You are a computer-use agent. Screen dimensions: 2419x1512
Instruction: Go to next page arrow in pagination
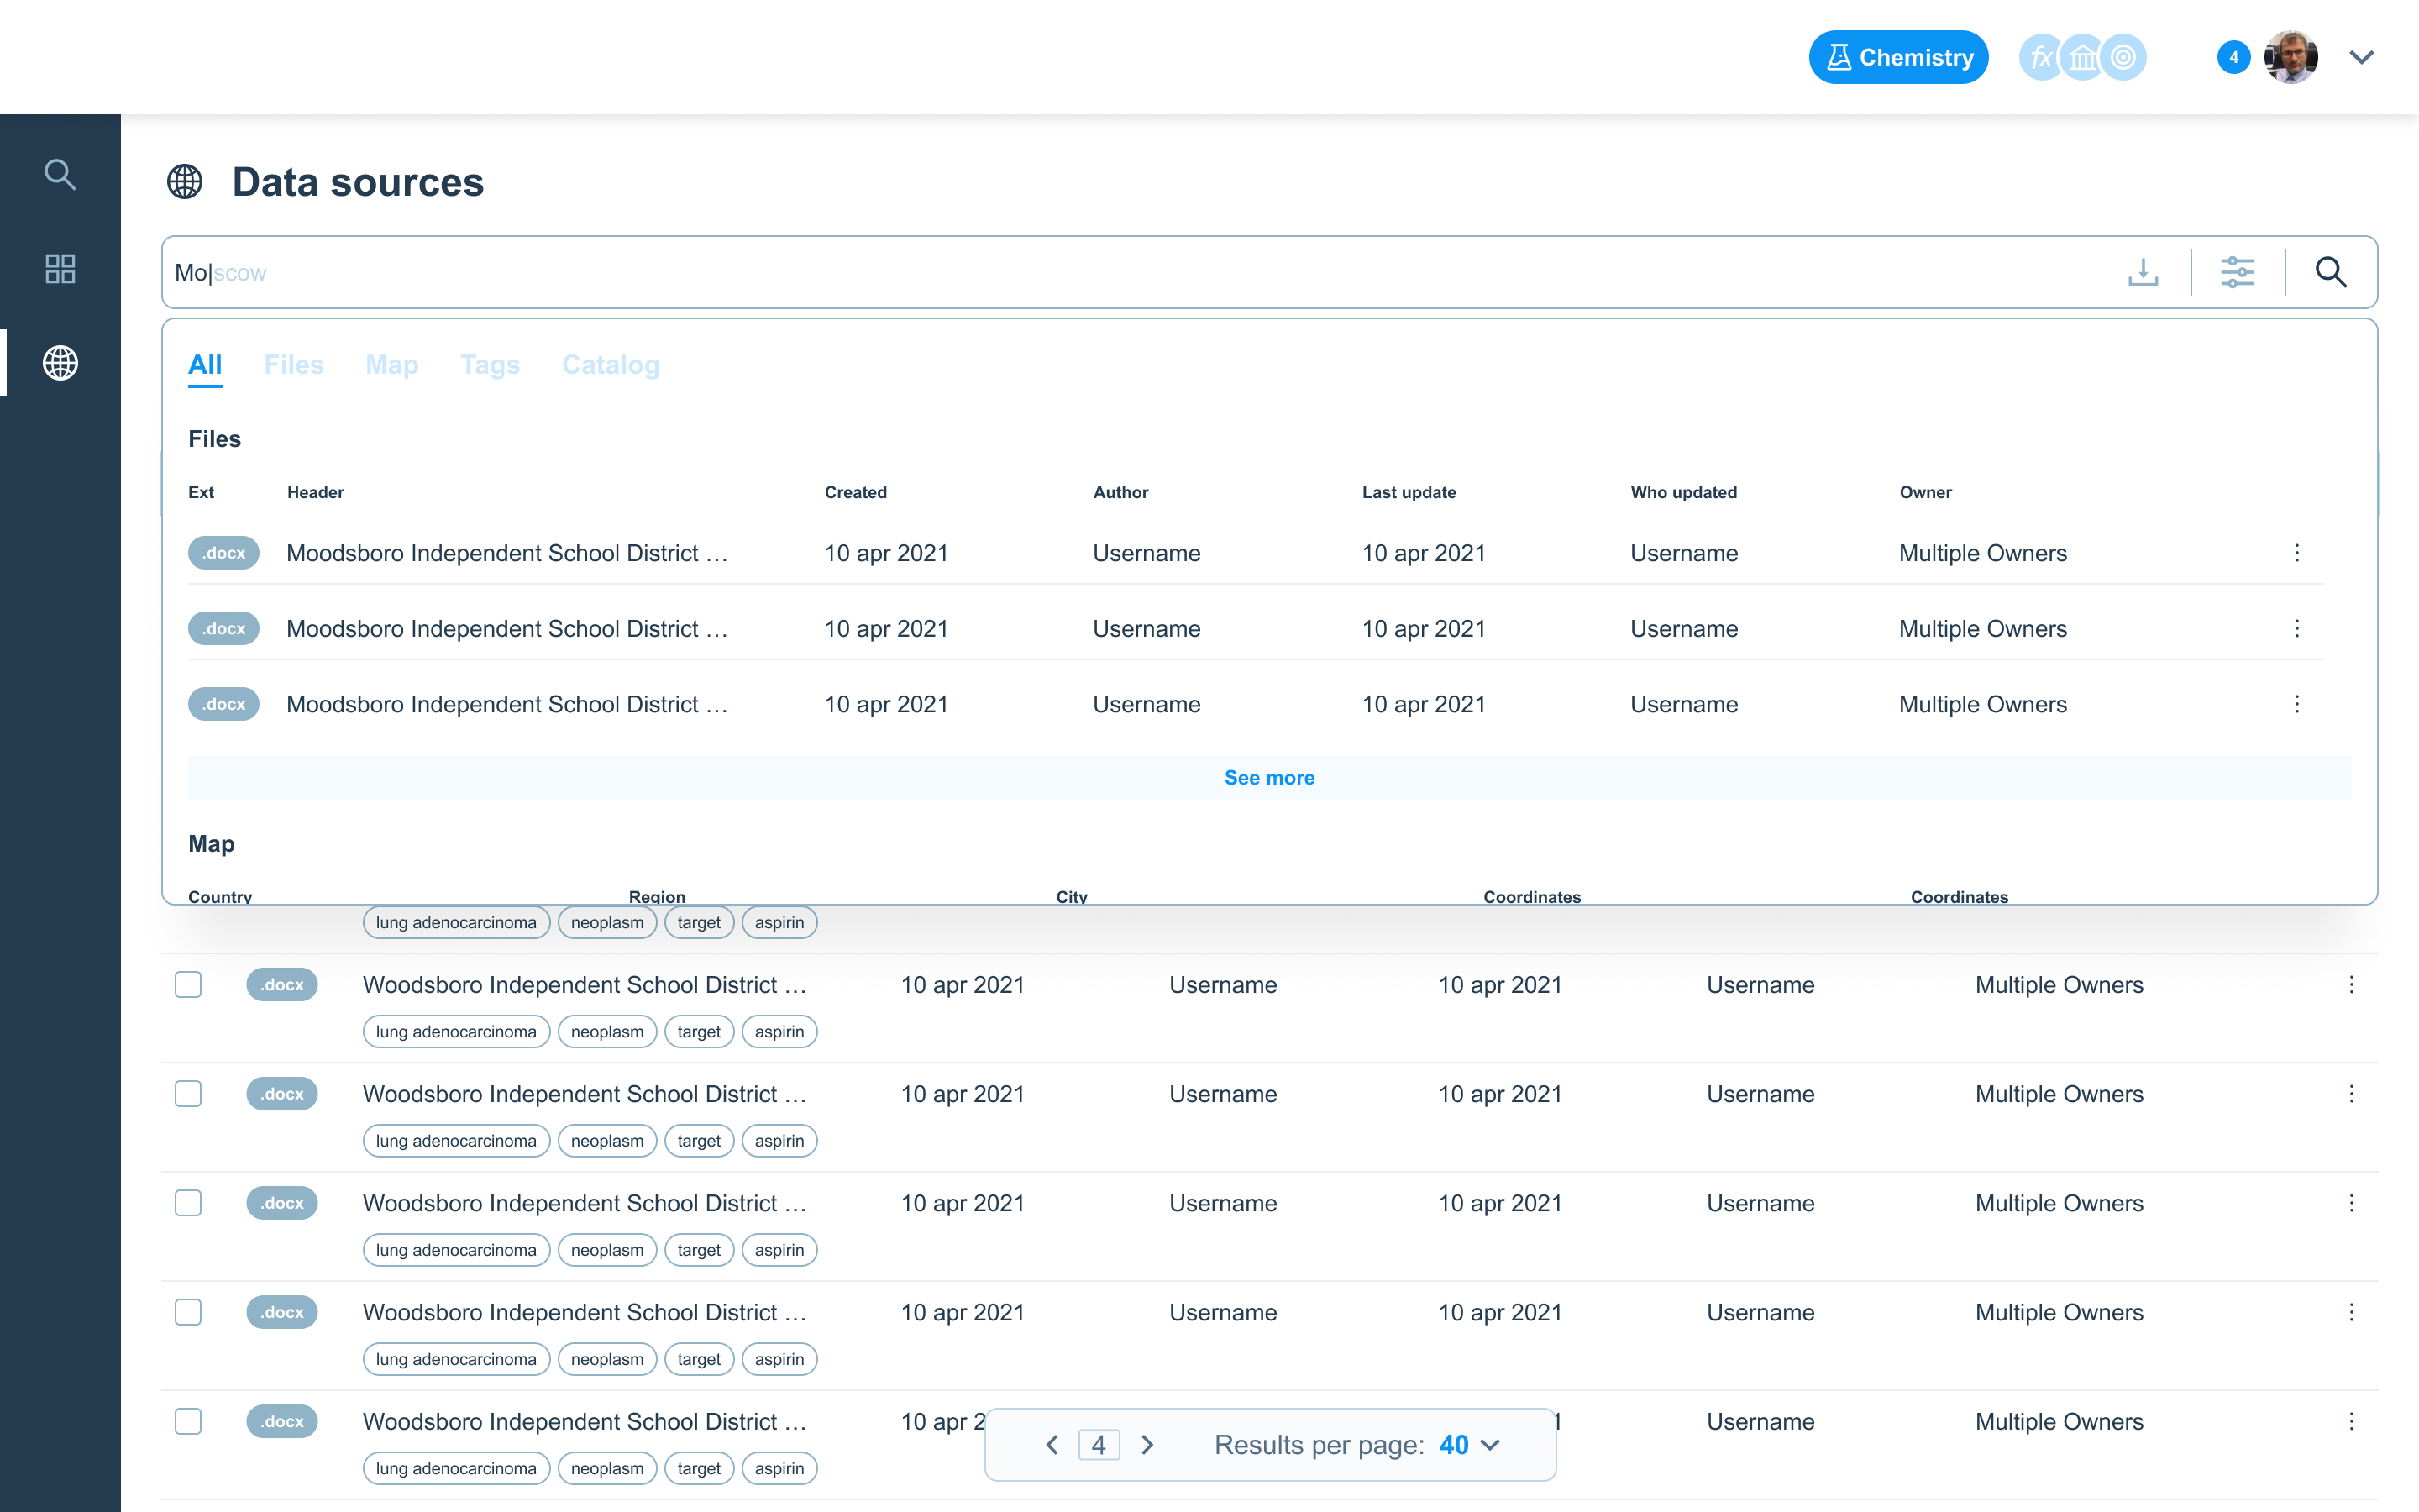click(1147, 1444)
